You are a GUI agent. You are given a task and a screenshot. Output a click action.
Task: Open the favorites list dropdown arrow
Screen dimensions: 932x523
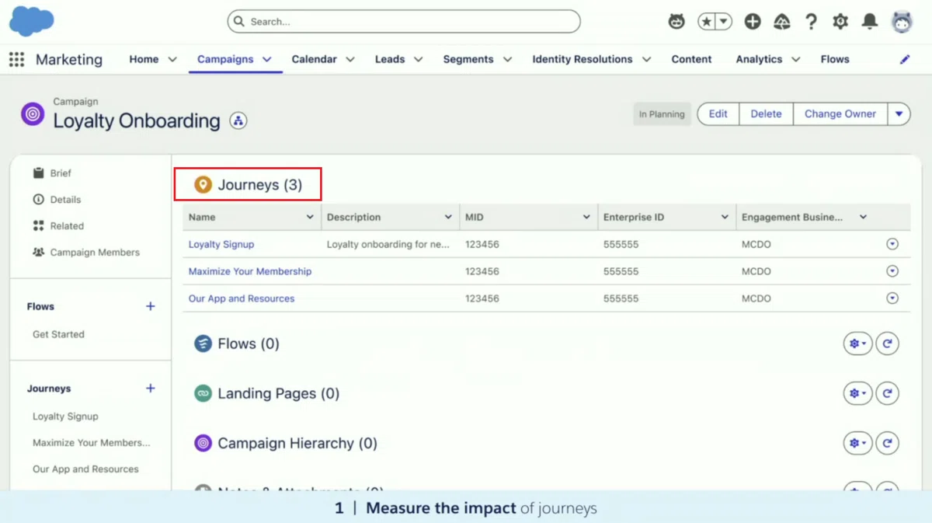point(724,22)
